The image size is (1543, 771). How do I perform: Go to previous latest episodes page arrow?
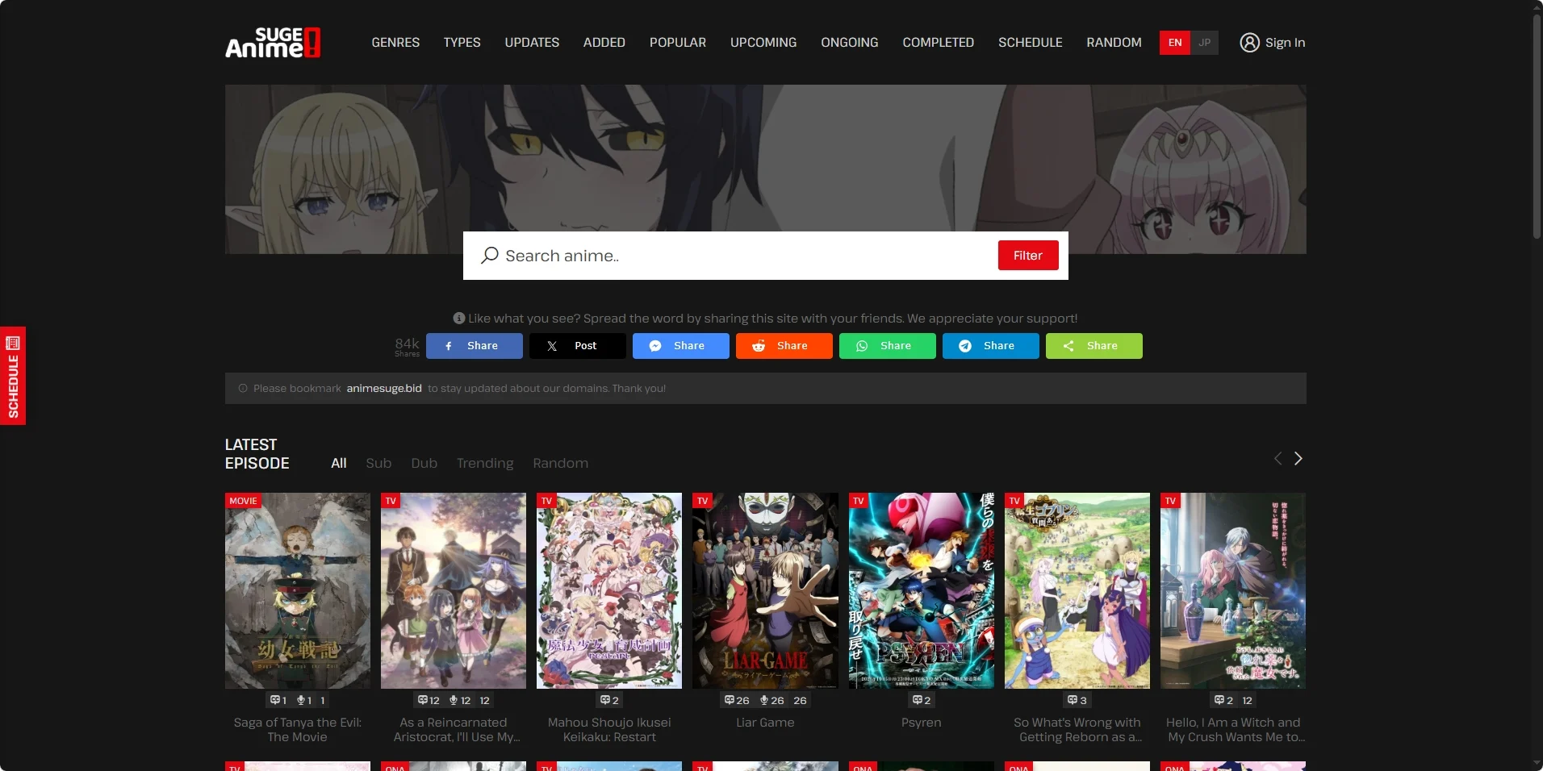click(x=1277, y=459)
